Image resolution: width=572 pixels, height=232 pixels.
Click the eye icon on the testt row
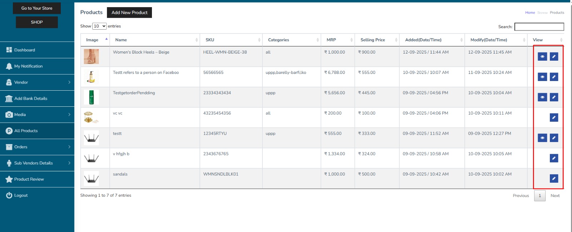click(x=542, y=138)
